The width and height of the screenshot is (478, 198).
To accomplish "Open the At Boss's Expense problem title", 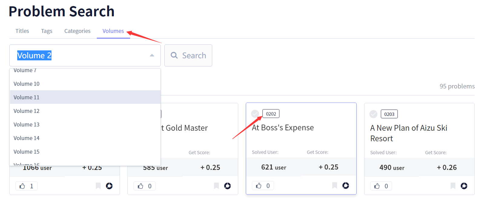I will coord(283,128).
